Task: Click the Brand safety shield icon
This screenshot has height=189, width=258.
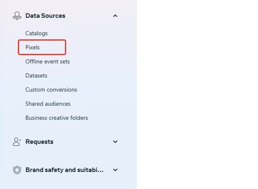Action: pyautogui.click(x=17, y=170)
